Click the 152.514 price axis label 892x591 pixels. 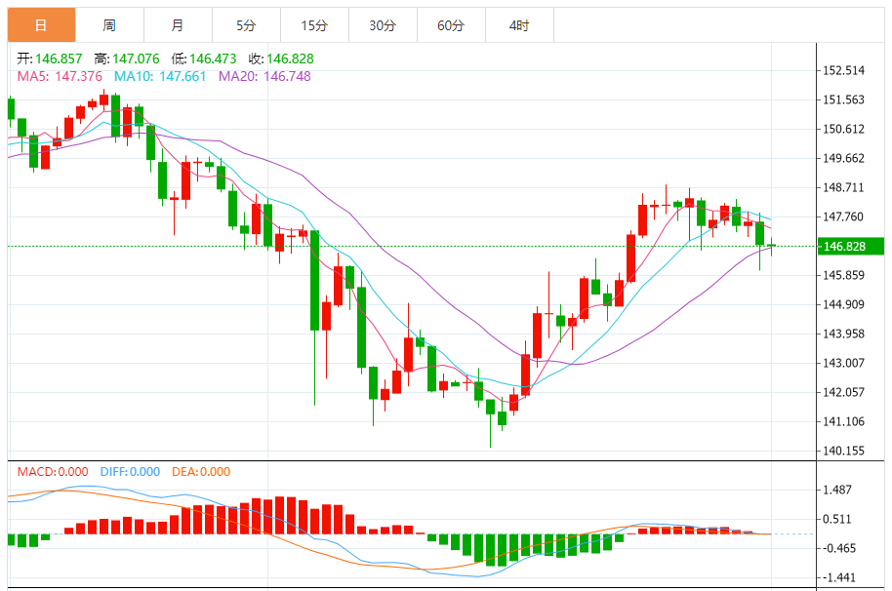click(843, 70)
